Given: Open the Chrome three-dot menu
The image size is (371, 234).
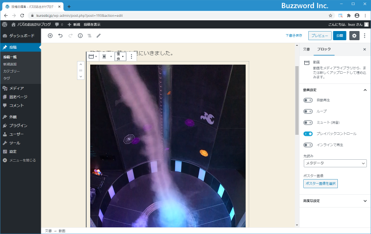Looking at the screenshot, I should 365,16.
